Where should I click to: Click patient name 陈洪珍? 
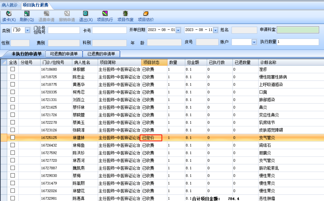pos(79,153)
